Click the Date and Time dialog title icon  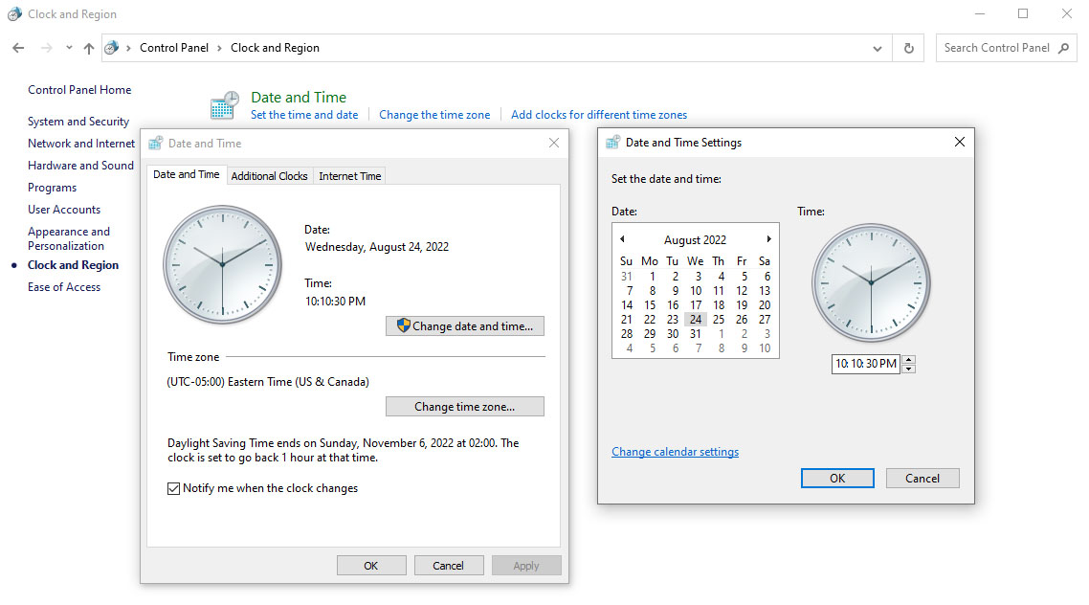(156, 143)
